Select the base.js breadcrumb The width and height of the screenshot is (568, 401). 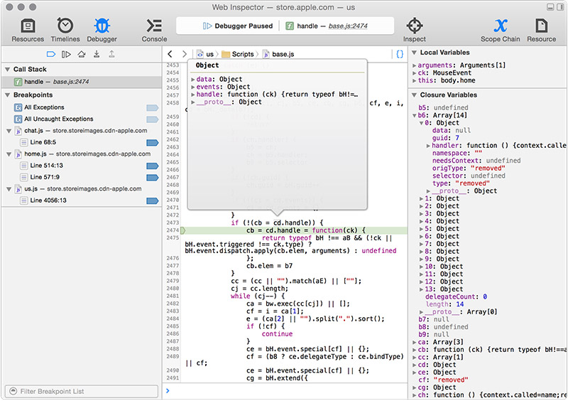pyautogui.click(x=278, y=54)
